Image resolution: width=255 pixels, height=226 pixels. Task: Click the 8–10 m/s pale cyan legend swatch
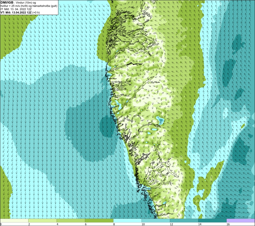click(x=127, y=220)
